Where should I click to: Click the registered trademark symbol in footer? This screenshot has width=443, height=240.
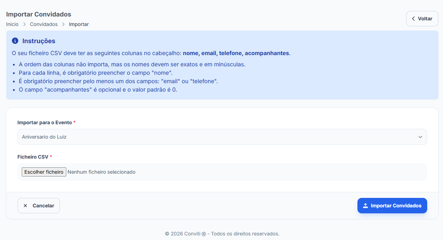click(x=203, y=234)
